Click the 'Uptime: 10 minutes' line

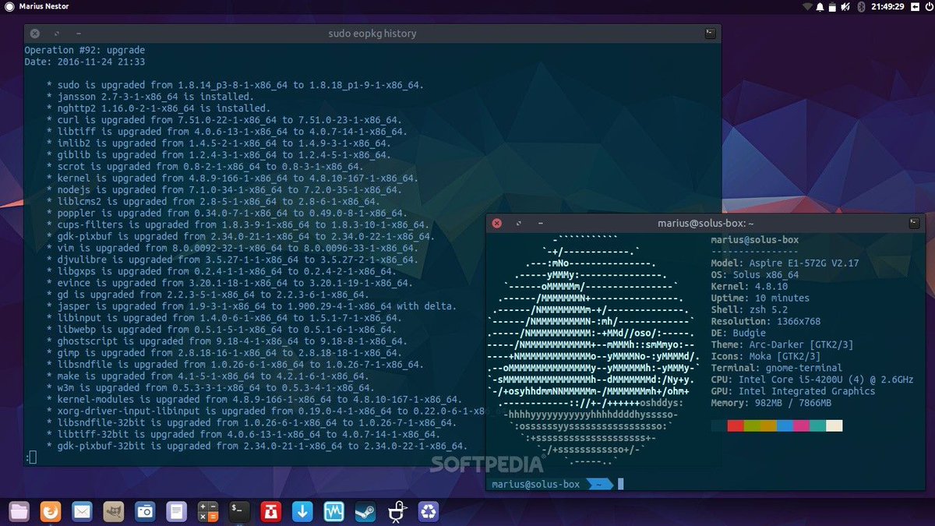(760, 298)
